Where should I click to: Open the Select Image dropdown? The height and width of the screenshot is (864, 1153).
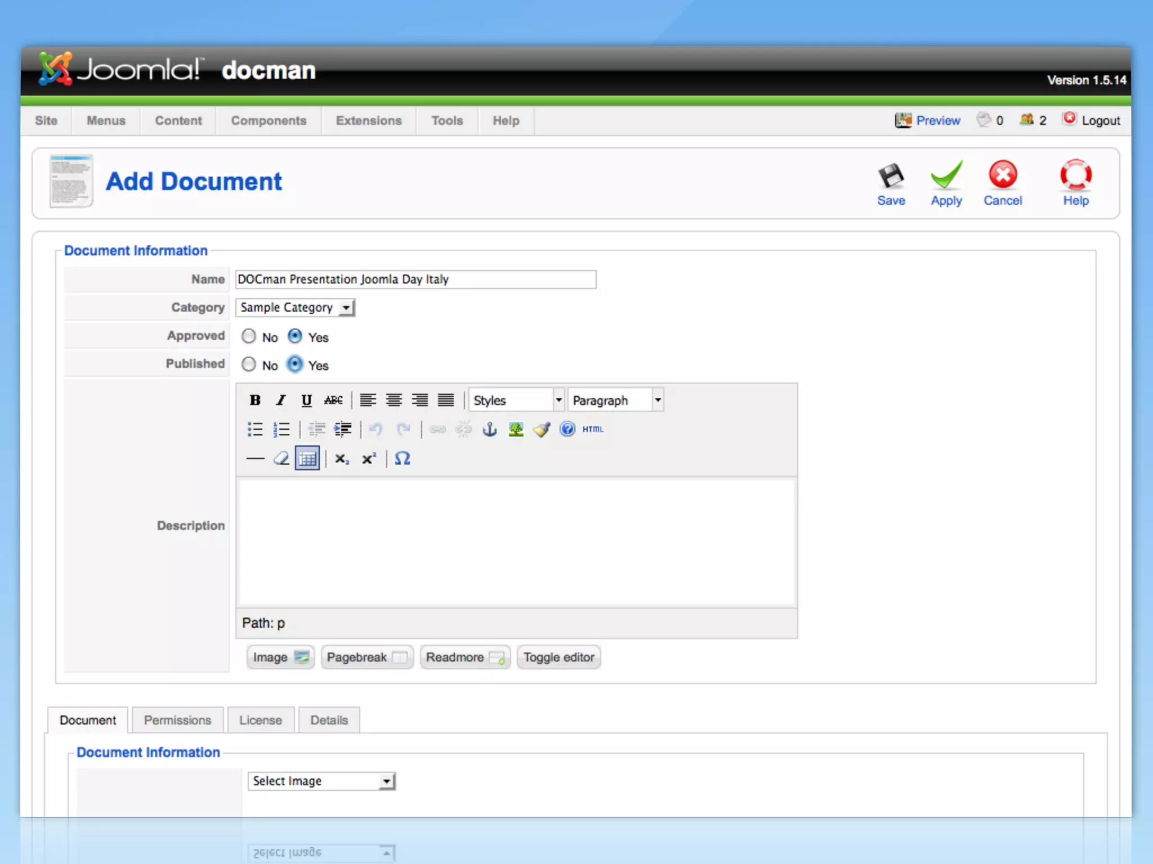pos(321,781)
